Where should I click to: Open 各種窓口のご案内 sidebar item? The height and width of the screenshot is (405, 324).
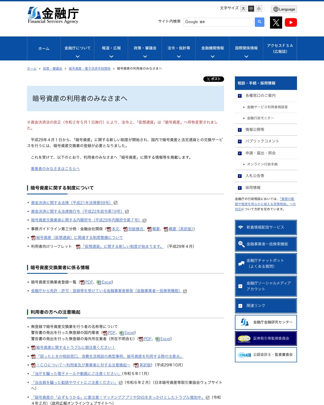coord(266,96)
